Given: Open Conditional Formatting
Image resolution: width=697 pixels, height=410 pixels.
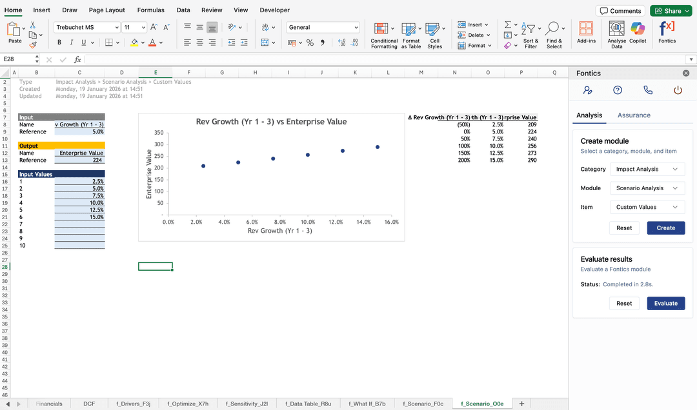Looking at the screenshot, I should [384, 35].
